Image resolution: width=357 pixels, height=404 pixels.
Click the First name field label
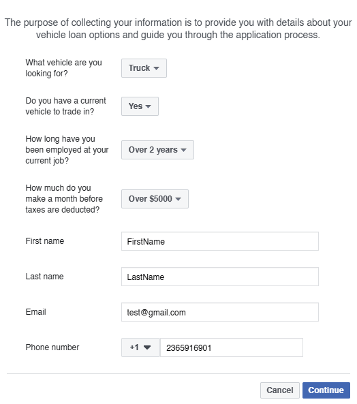tap(45, 241)
